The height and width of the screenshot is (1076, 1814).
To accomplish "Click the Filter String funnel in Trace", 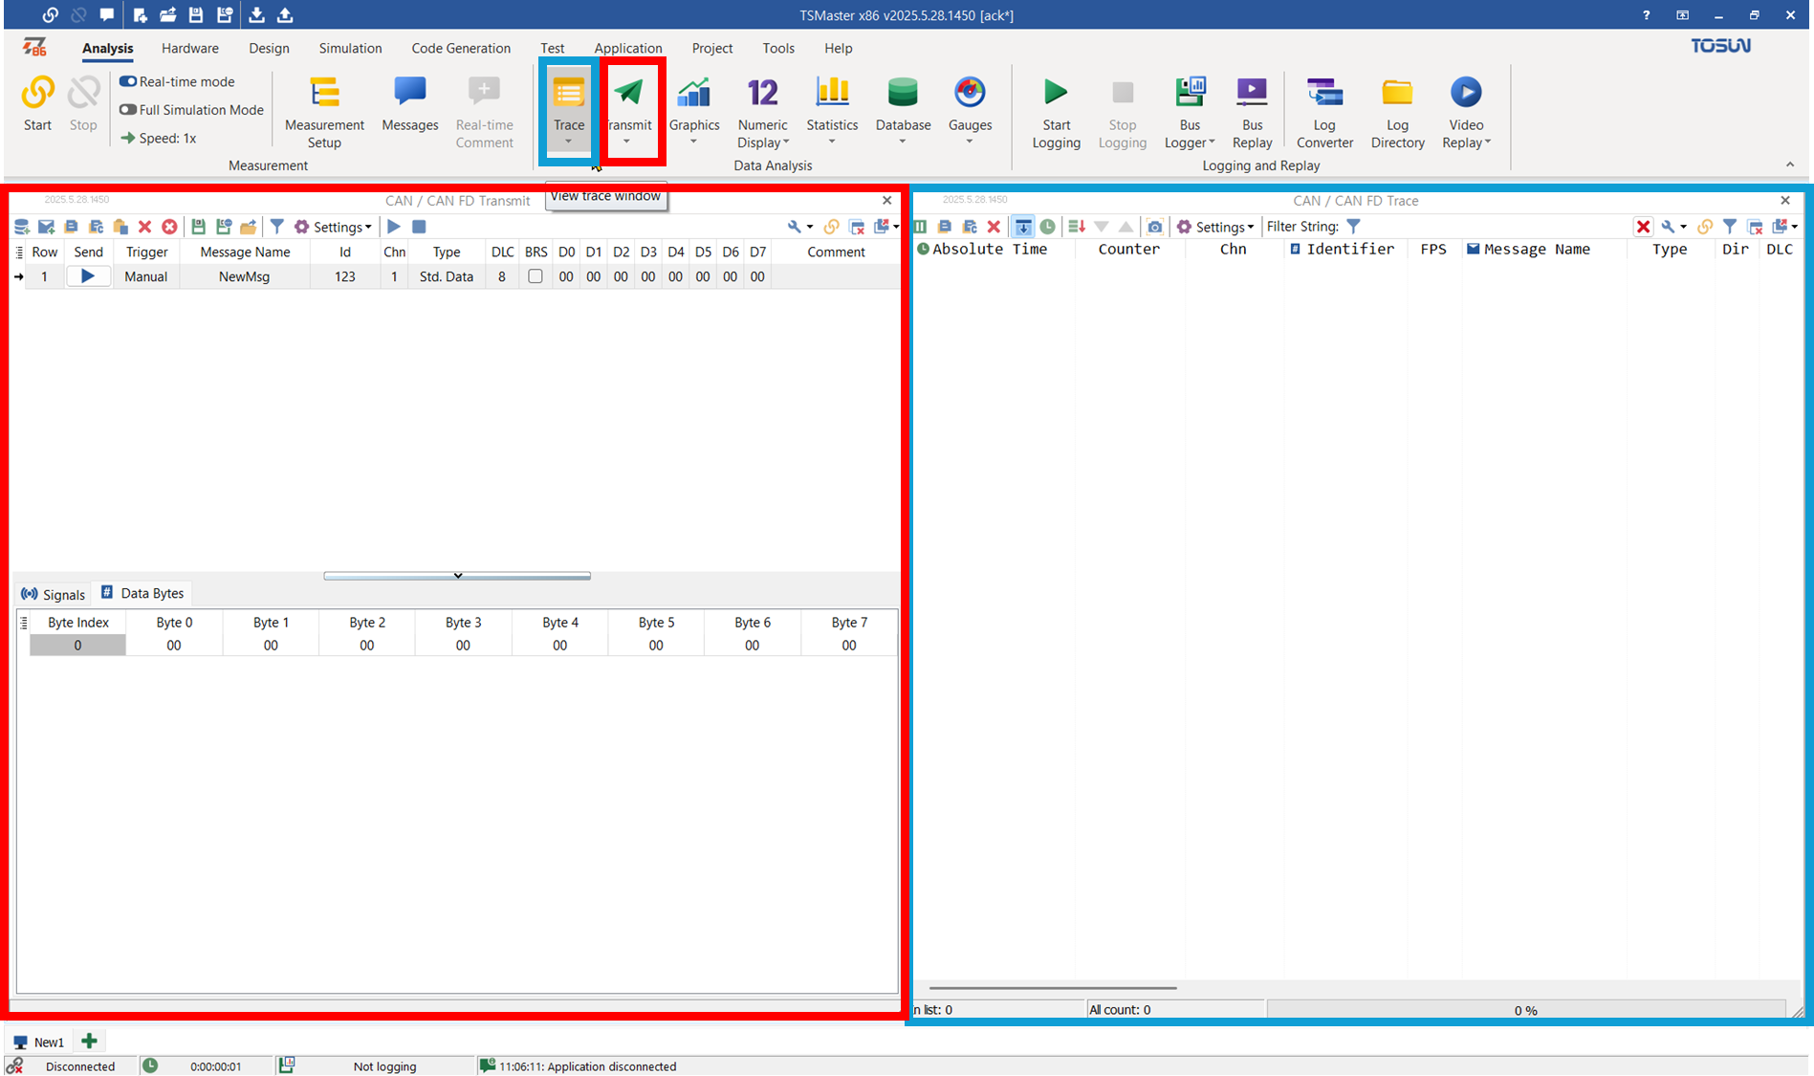I will click(1353, 227).
